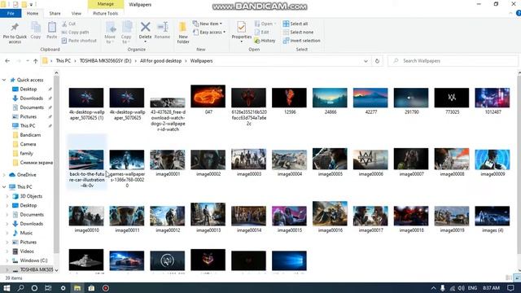Click the Search Wallpapers box
Viewport: 521px width, 293px height.
click(453, 61)
